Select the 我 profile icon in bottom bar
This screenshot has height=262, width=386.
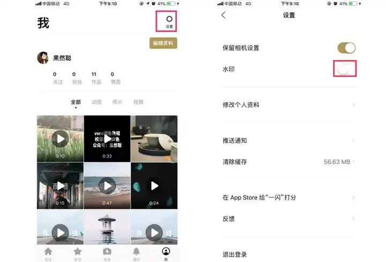(x=166, y=251)
